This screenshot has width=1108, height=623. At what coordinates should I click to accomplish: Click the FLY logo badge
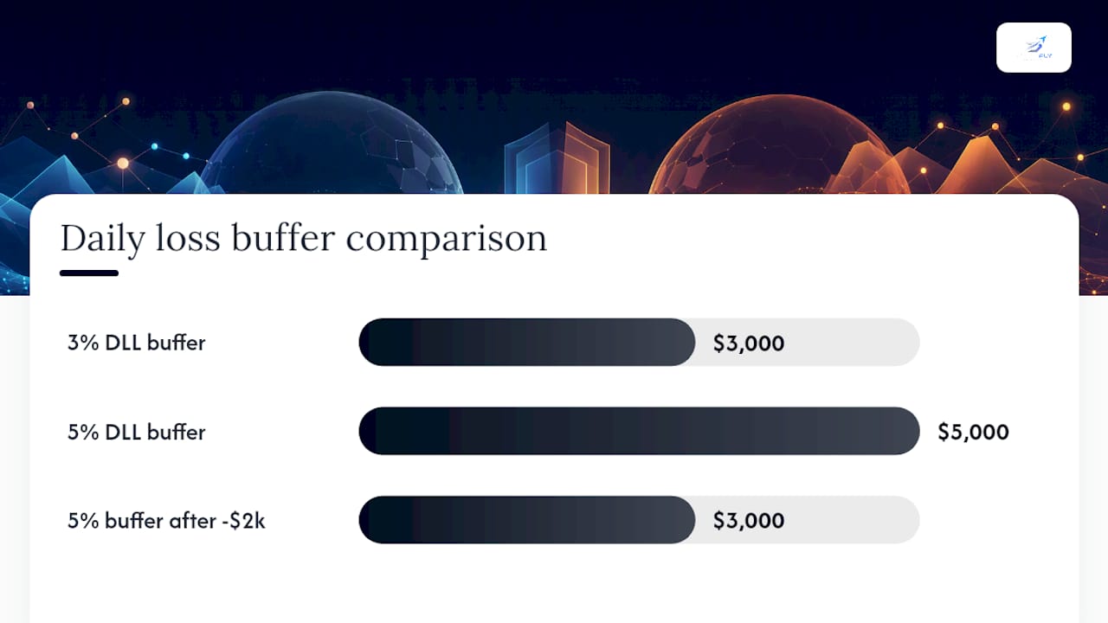pyautogui.click(x=1034, y=48)
